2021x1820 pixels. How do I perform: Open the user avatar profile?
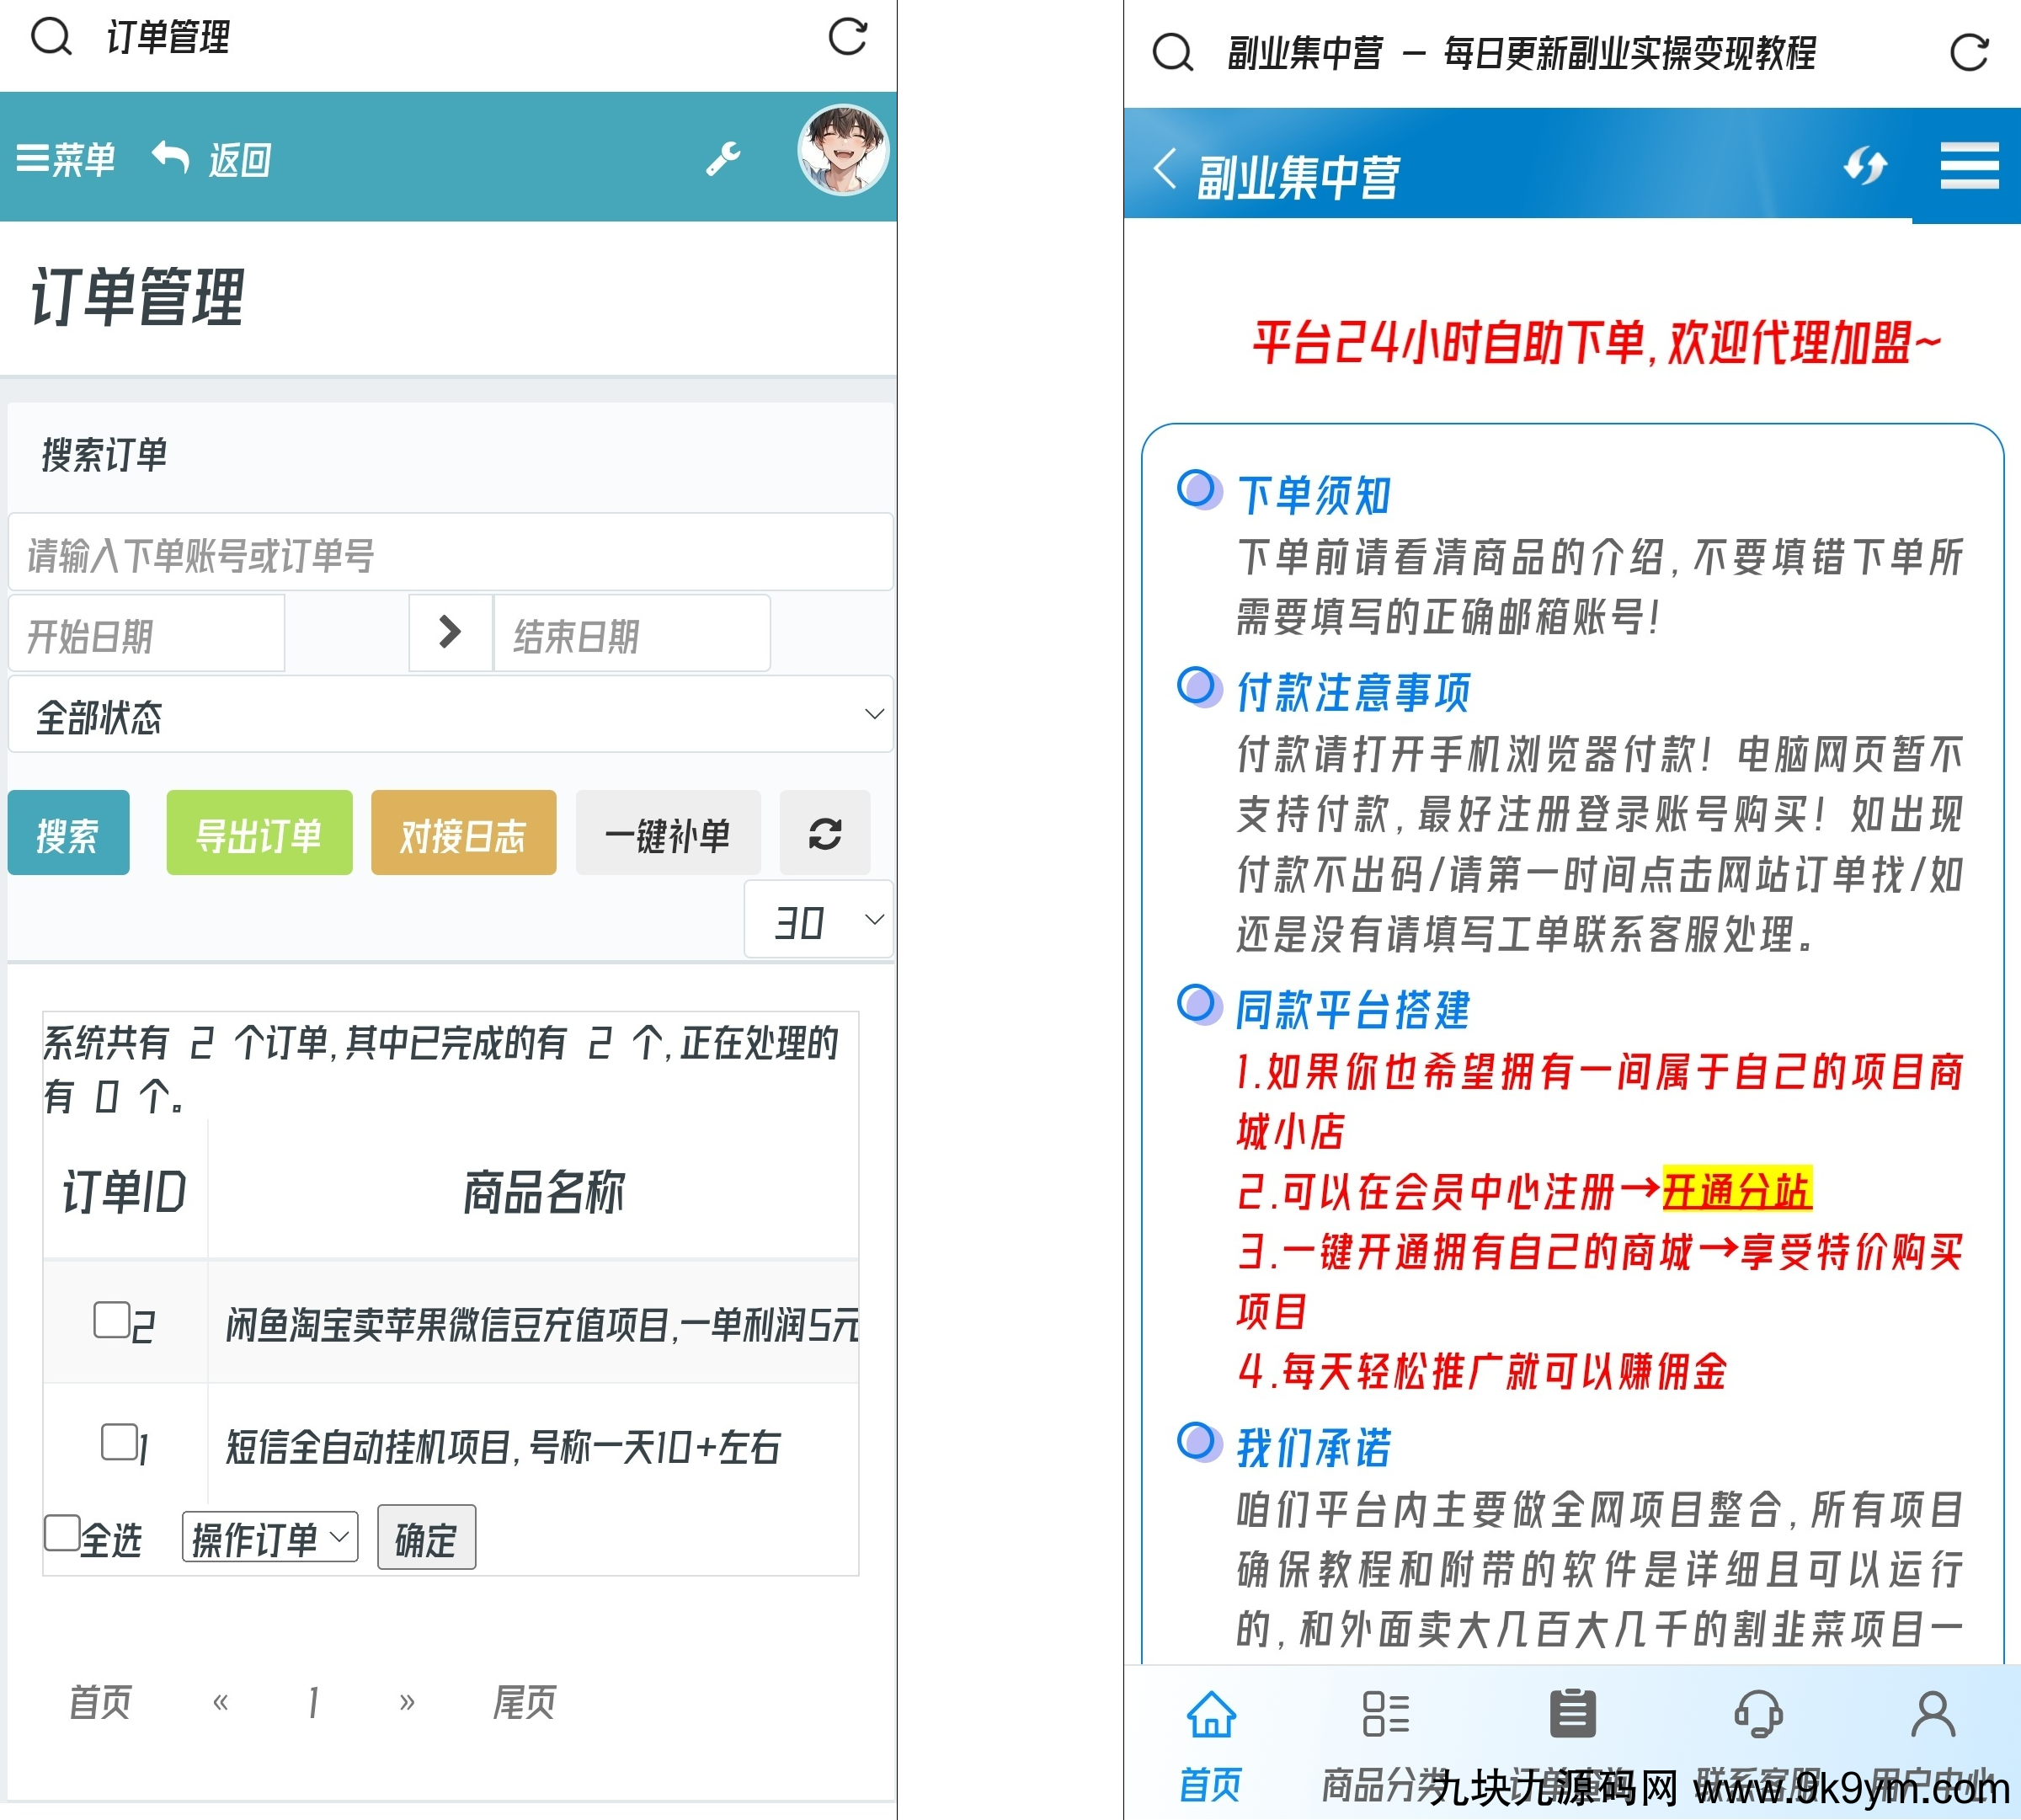(842, 151)
